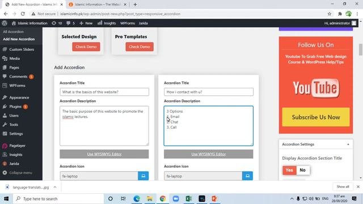The width and height of the screenshot is (363, 204).
Task: Click description about promoting islamic lectures
Action: (x=104, y=126)
